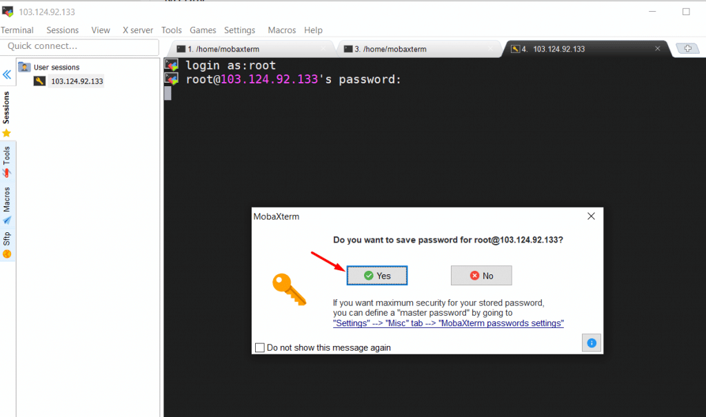The image size is (706, 417).
Task: Open the MobaXterm passwords settings link
Action: [448, 323]
